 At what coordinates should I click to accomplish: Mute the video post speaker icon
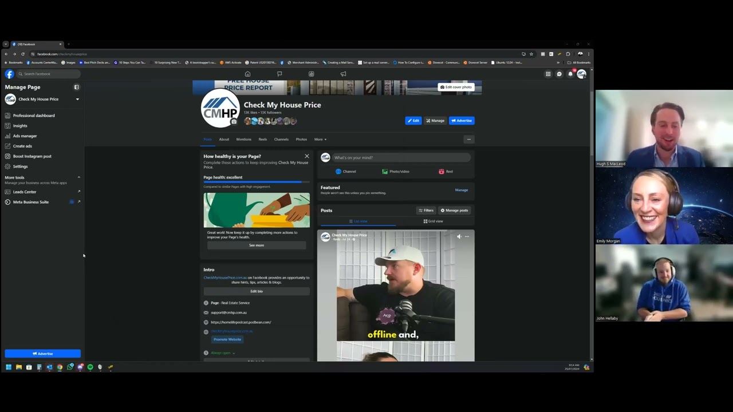pos(459,236)
